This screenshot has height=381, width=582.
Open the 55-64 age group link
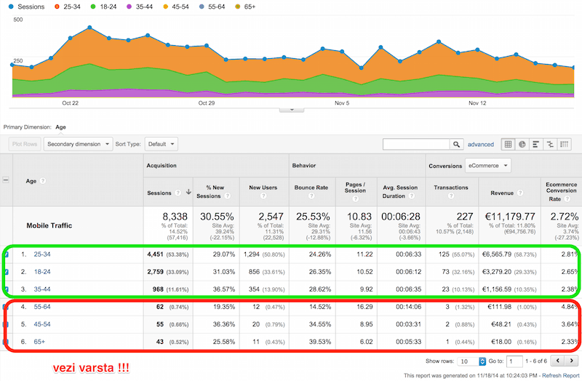(42, 306)
